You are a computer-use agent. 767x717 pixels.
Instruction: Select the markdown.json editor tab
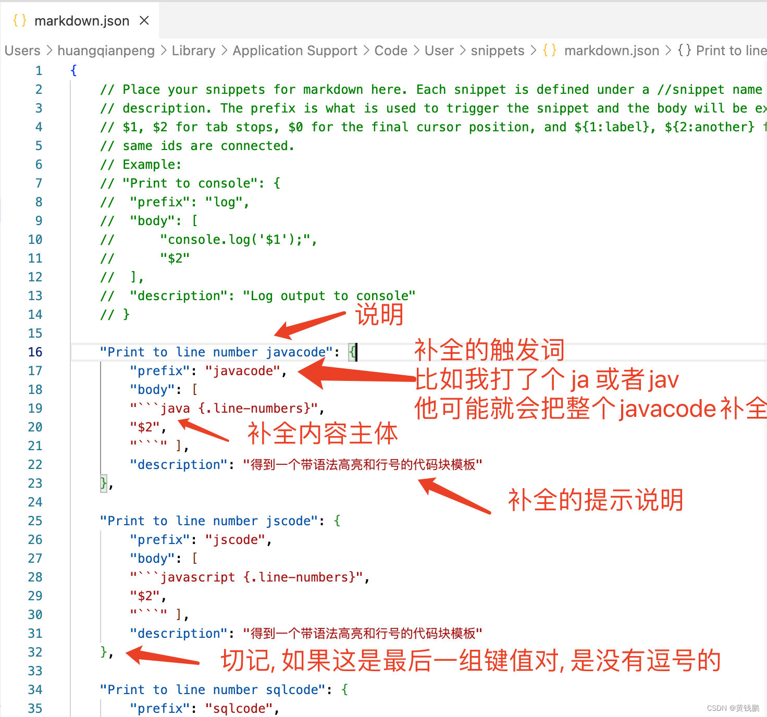point(80,21)
